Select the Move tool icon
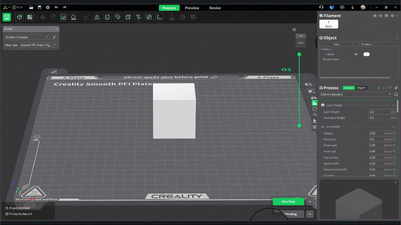401x225 pixels. [43, 17]
